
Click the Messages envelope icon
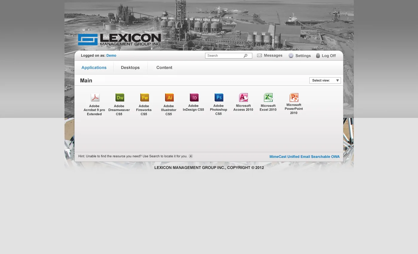259,56
